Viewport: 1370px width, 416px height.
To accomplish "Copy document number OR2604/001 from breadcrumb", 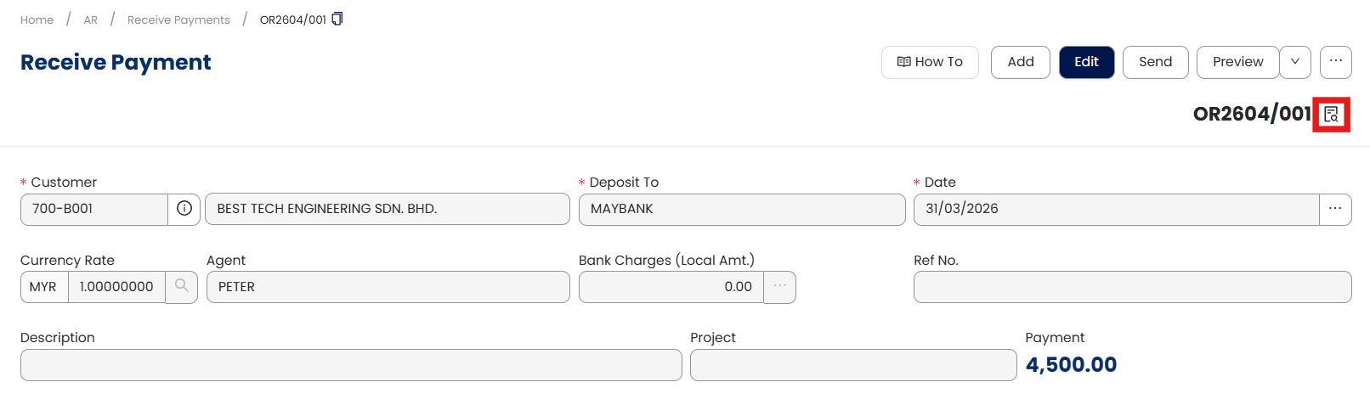I will [x=337, y=19].
